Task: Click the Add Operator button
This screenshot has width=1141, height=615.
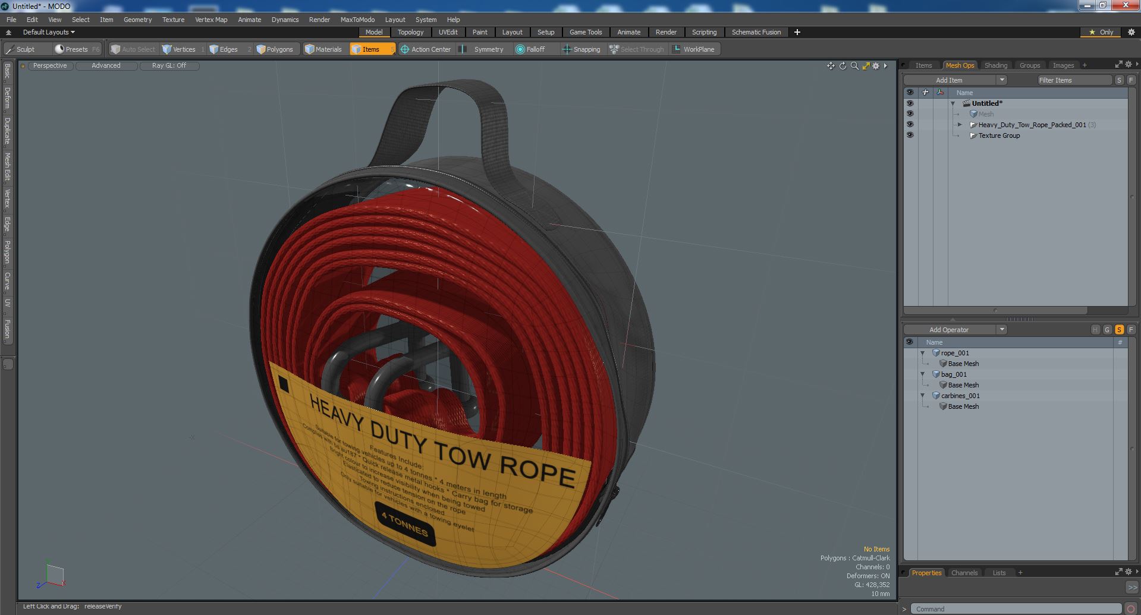Action: click(x=949, y=330)
